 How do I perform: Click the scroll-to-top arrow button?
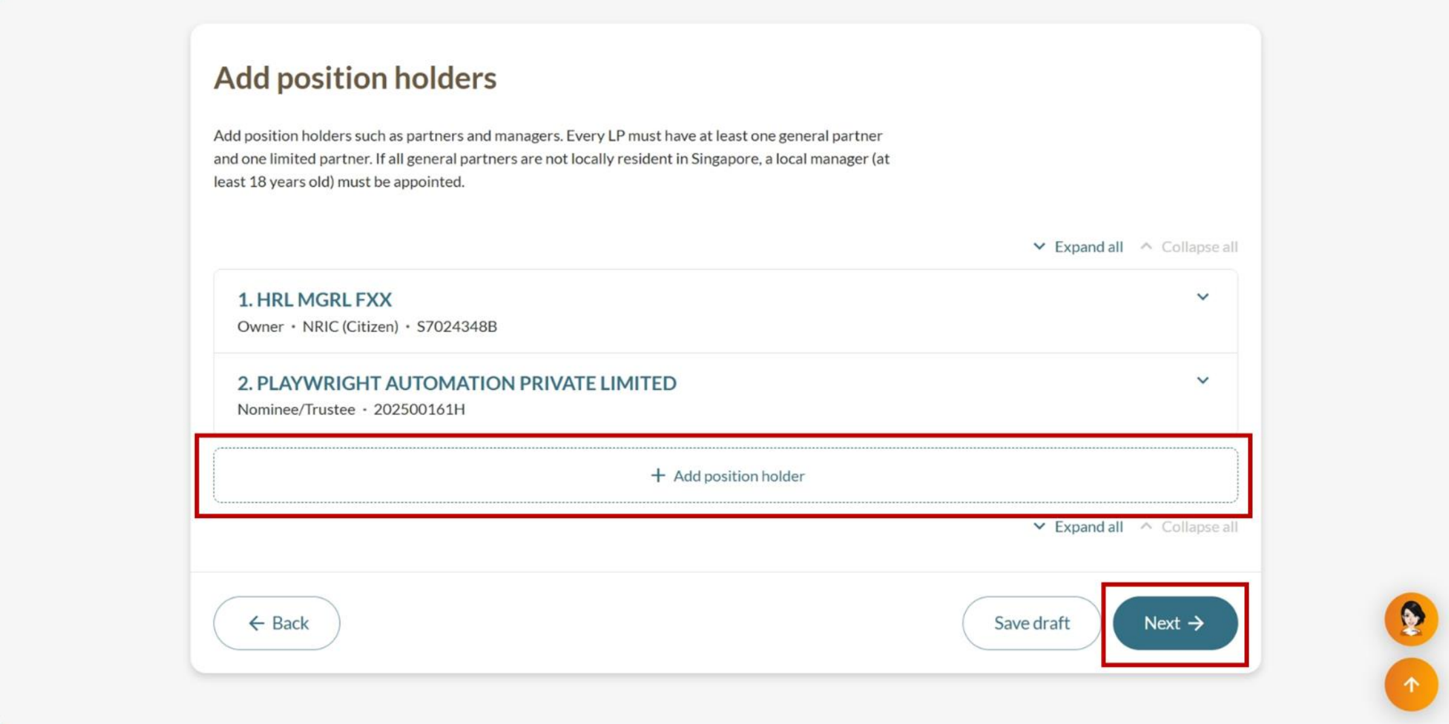pyautogui.click(x=1411, y=685)
